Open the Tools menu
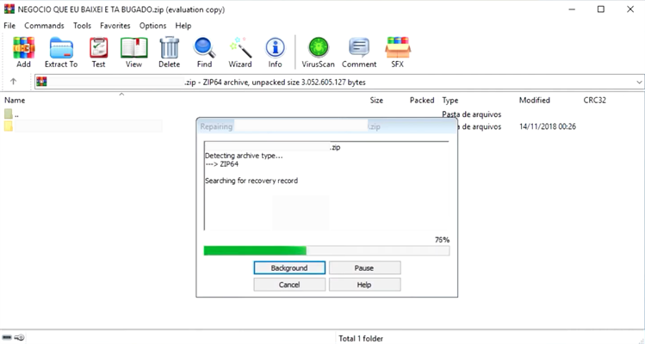The height and width of the screenshot is (344, 645). (x=82, y=26)
